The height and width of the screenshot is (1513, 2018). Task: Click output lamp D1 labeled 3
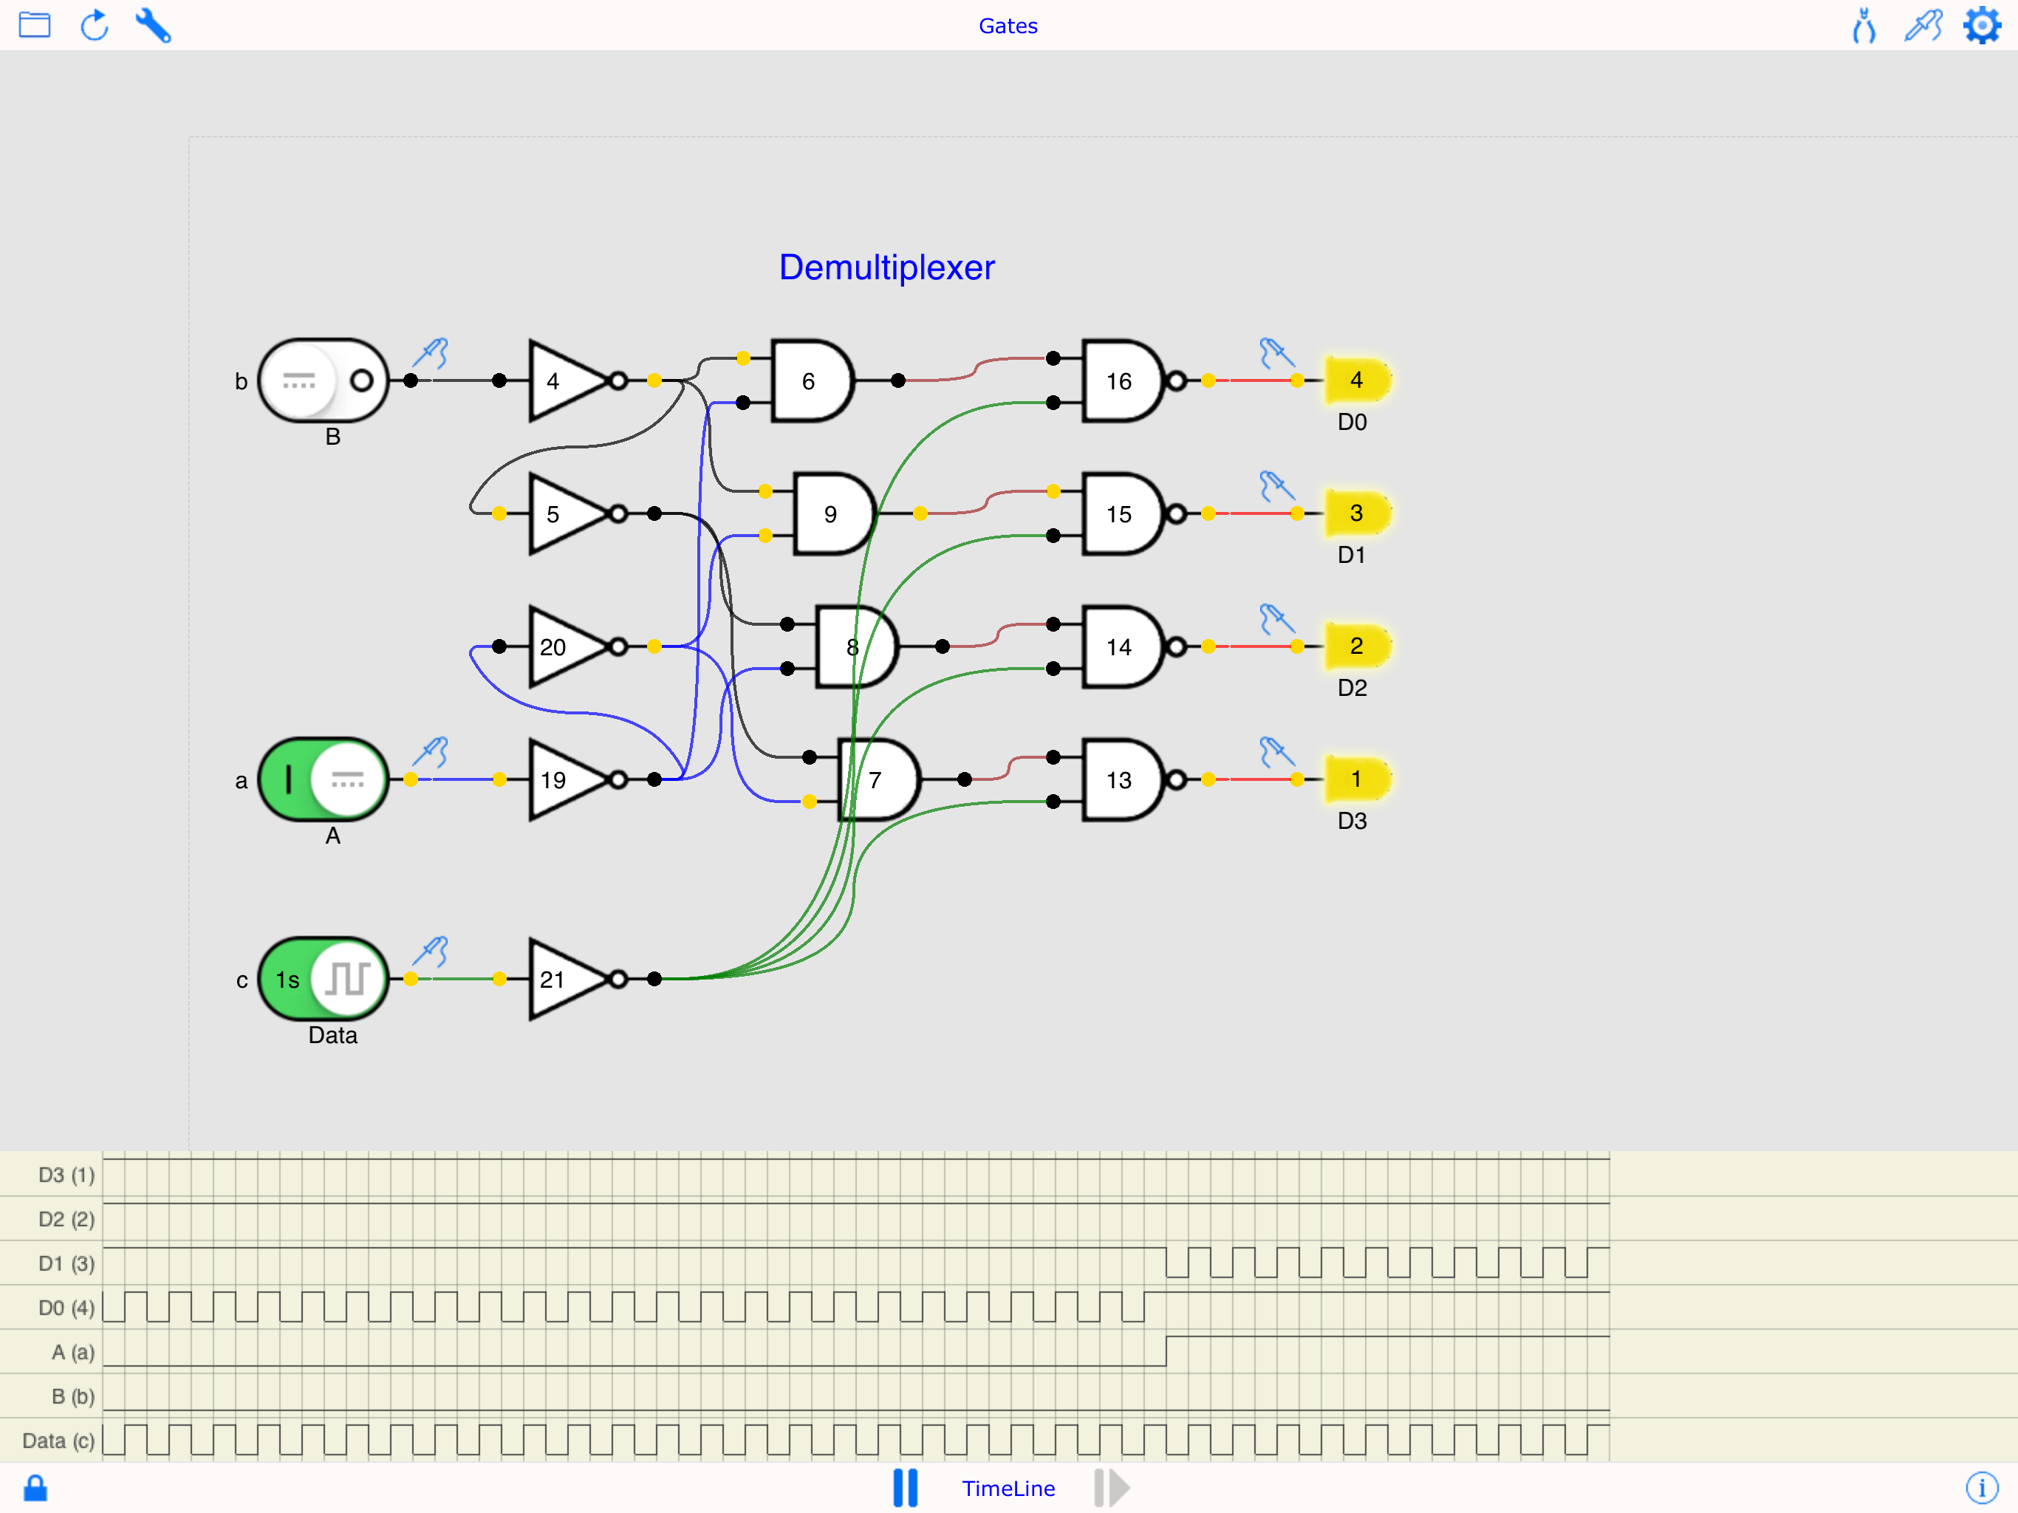point(1357,513)
